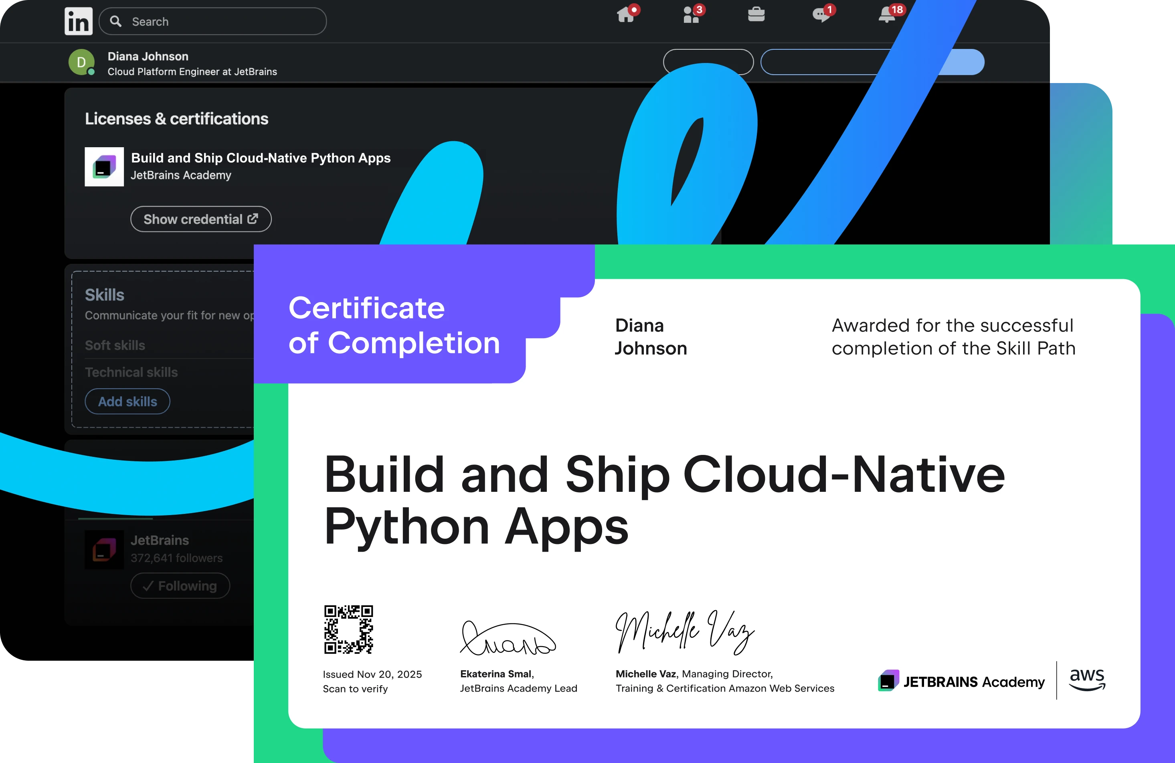1175x763 pixels.
Task: Select the Soft skills category
Action: coord(115,345)
